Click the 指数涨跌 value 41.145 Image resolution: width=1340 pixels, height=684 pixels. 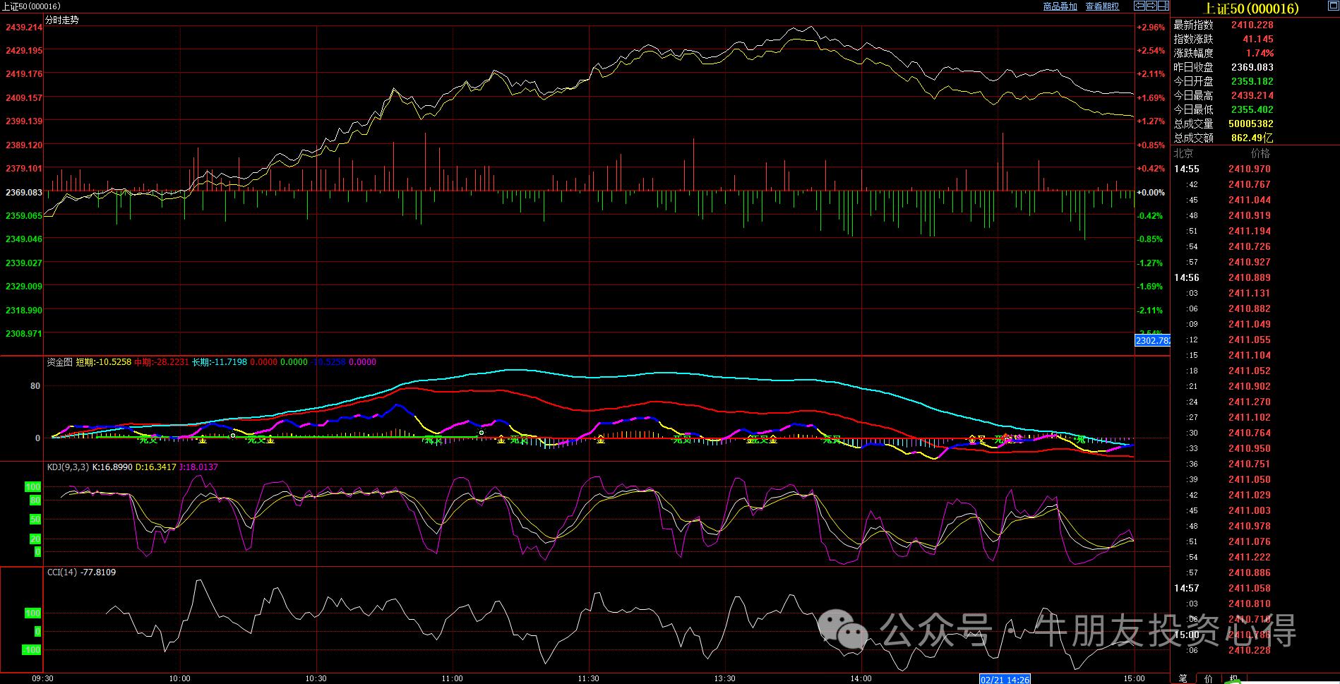(1258, 39)
